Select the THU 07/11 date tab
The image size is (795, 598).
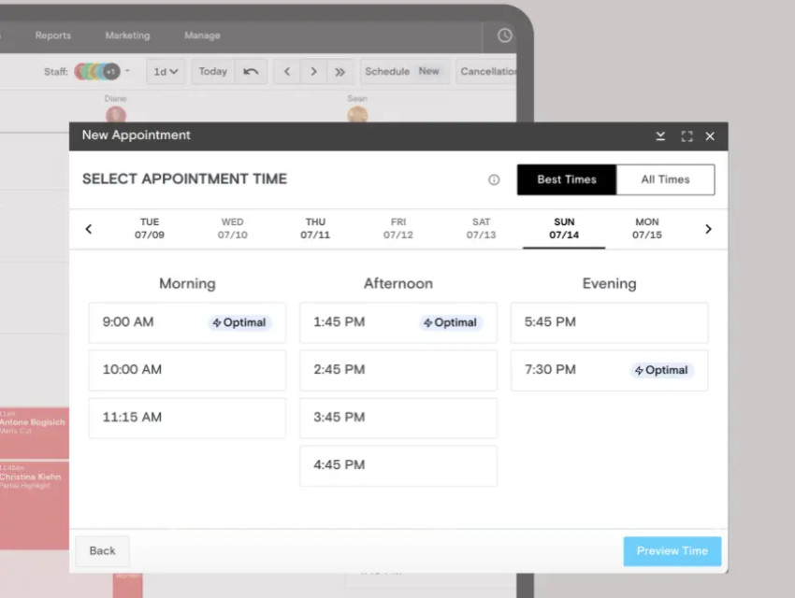[x=315, y=229]
